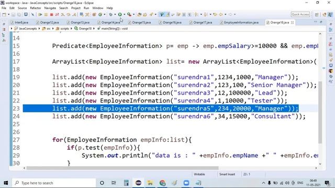
Task: Expand the JavaConcepts breadcrumb arrow
Action: pyautogui.click(x=39, y=28)
